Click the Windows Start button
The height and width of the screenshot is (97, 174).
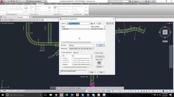click(2, 95)
